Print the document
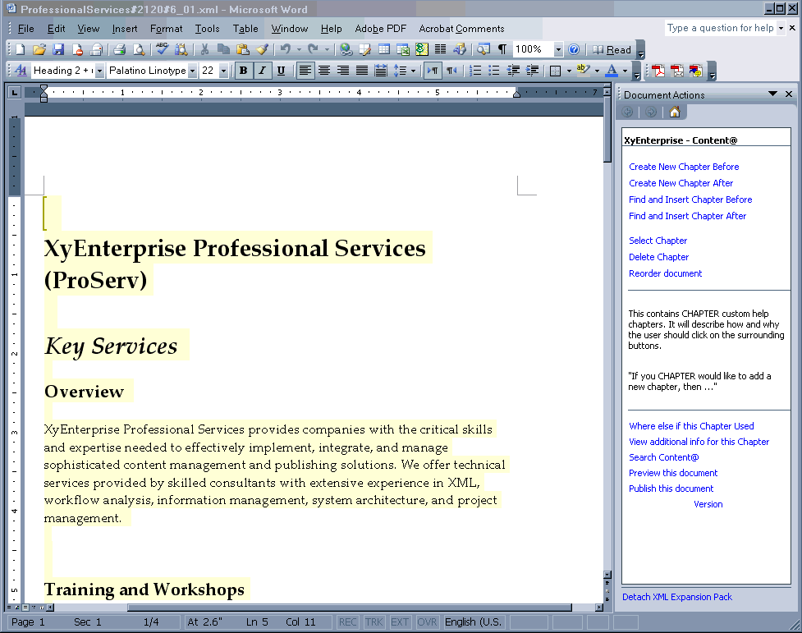The width and height of the screenshot is (802, 633). [x=119, y=49]
